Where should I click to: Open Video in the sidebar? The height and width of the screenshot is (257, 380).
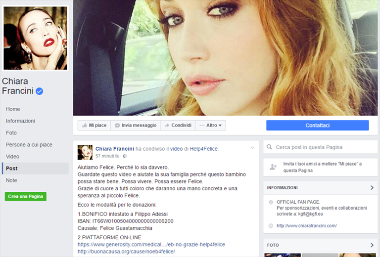tap(12, 157)
